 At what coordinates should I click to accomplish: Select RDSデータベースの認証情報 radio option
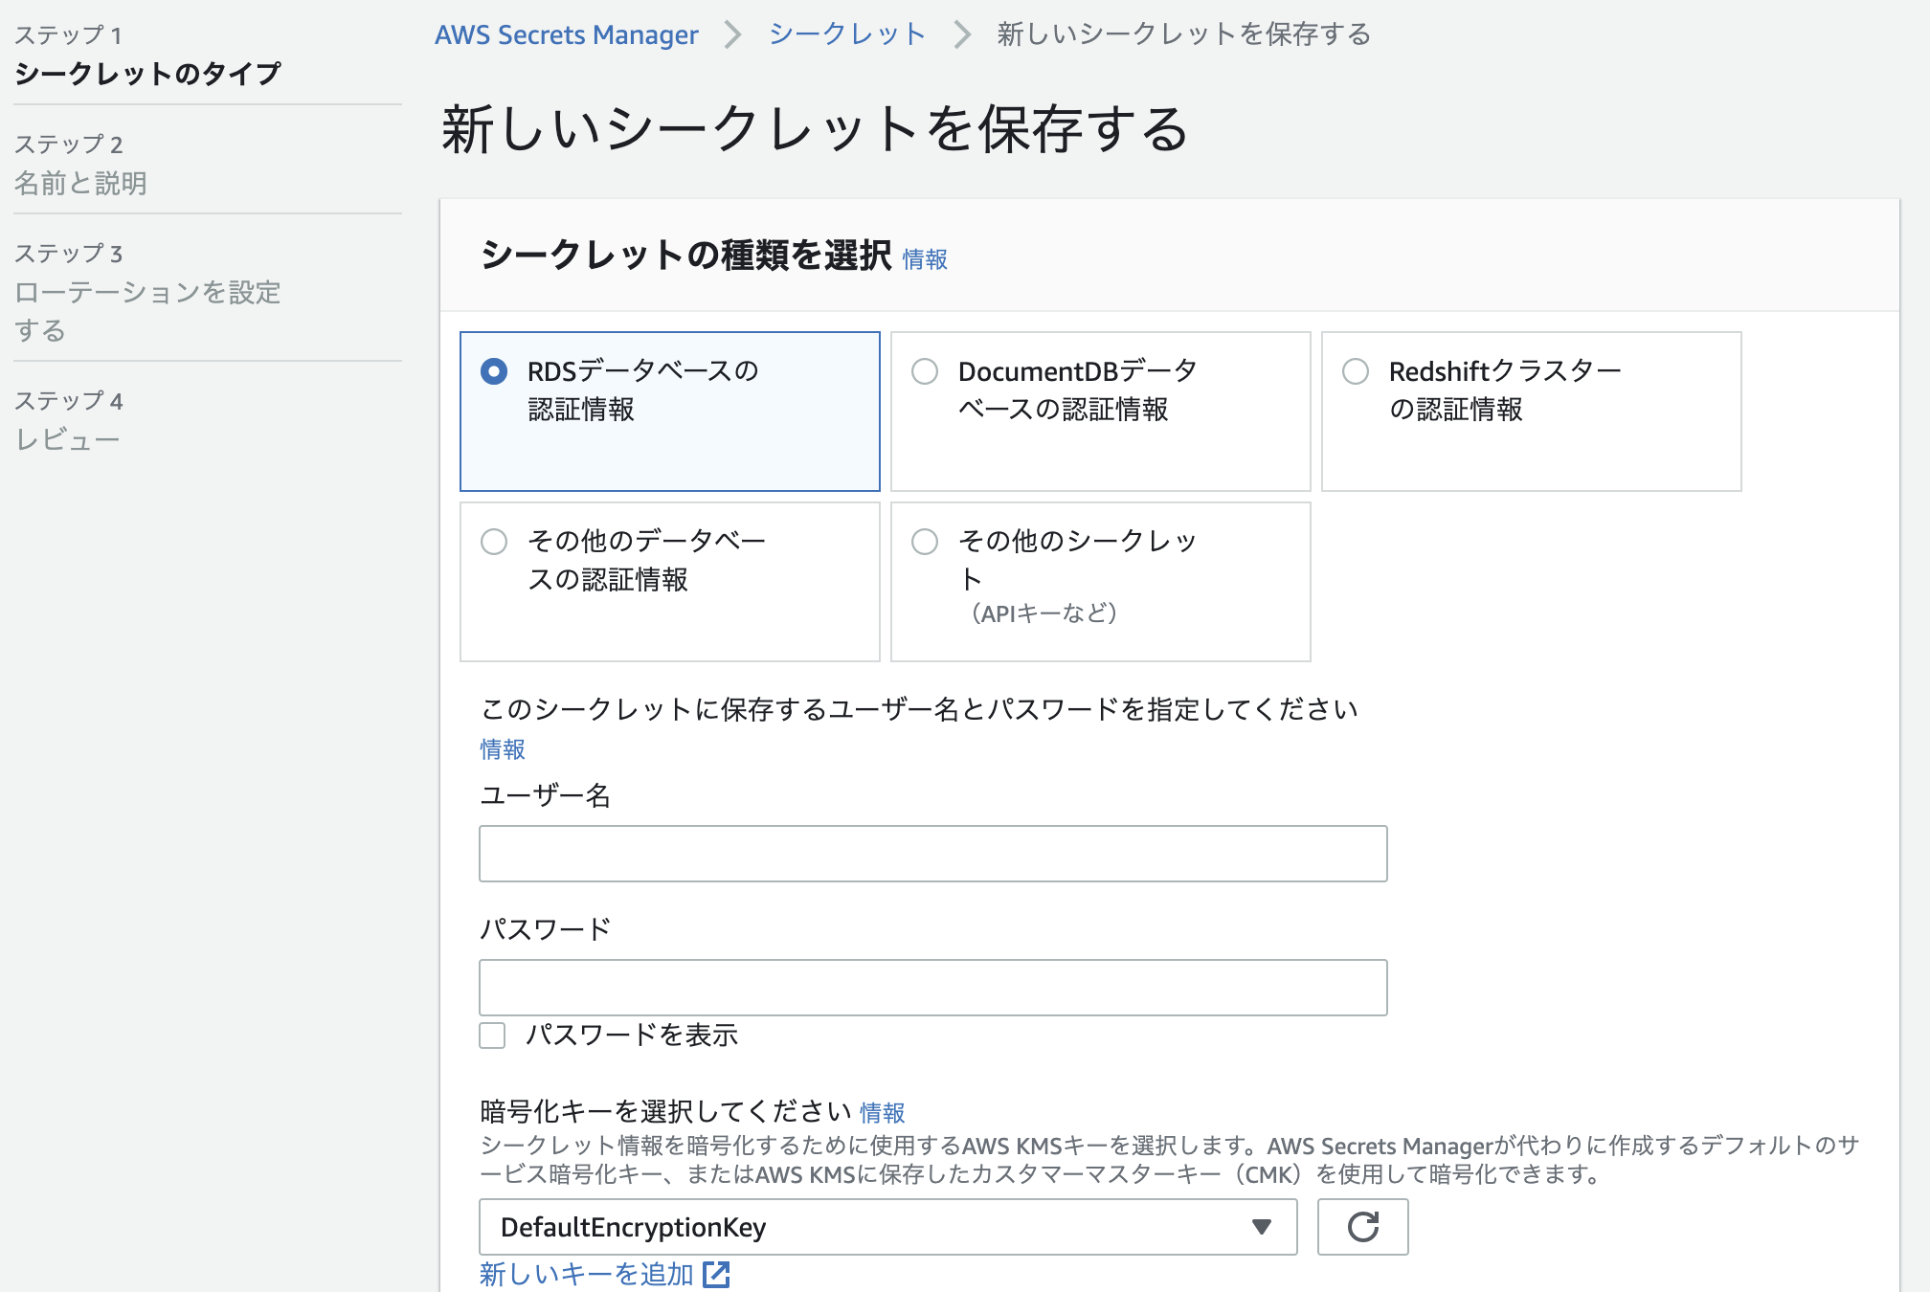494,371
